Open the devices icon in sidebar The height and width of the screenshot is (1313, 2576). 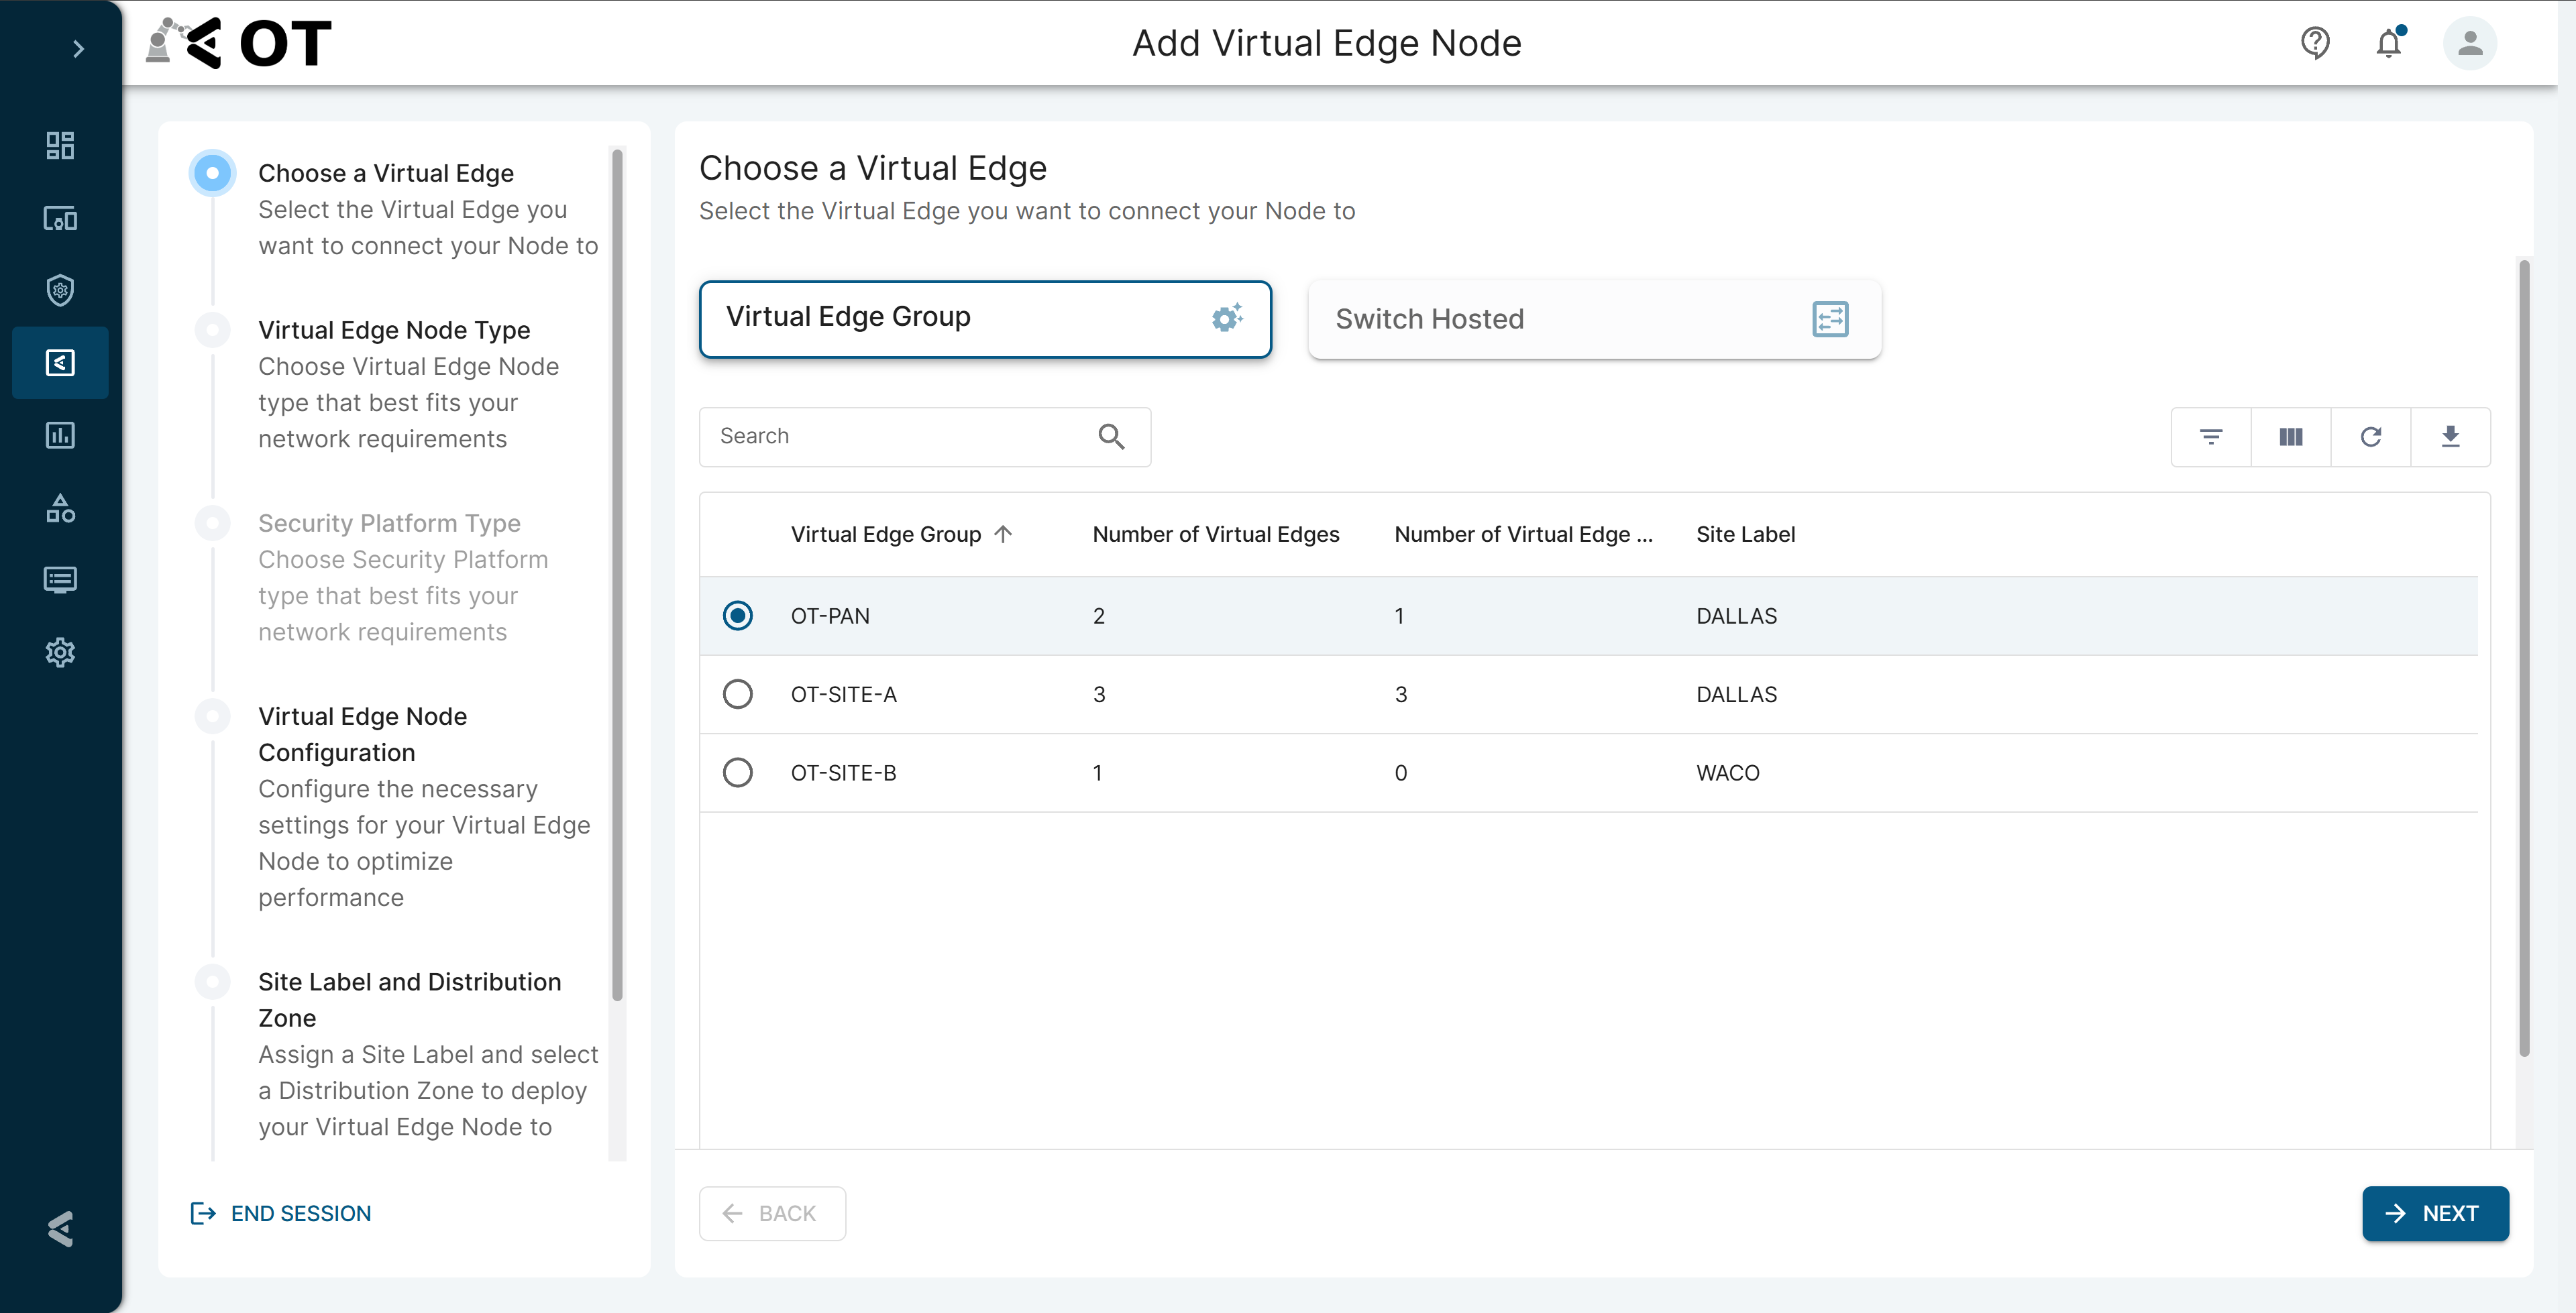click(60, 218)
